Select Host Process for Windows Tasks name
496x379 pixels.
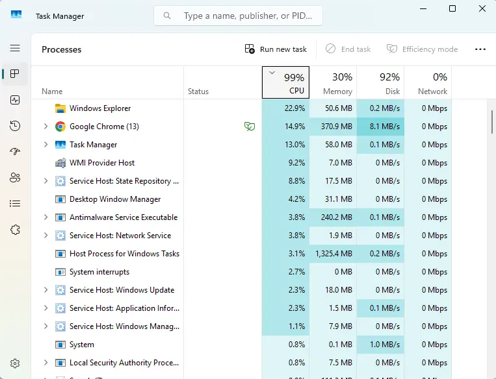(x=124, y=254)
